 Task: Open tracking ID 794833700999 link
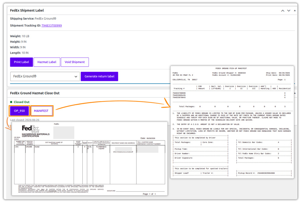[x=52, y=26]
